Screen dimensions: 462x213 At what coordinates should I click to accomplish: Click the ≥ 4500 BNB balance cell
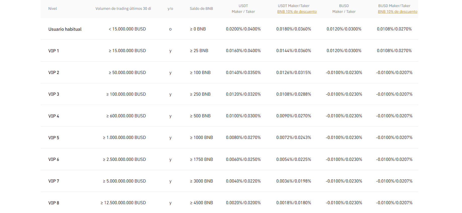(201, 203)
